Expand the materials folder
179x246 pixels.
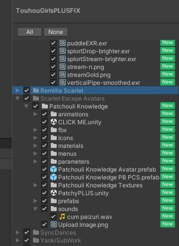point(35,145)
